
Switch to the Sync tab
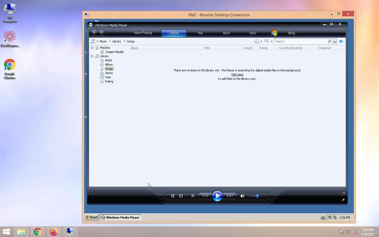pos(253,33)
